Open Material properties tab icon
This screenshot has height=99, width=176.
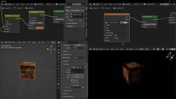tap(59, 84)
